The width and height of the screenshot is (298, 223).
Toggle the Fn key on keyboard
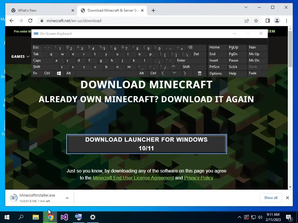coord(37,73)
